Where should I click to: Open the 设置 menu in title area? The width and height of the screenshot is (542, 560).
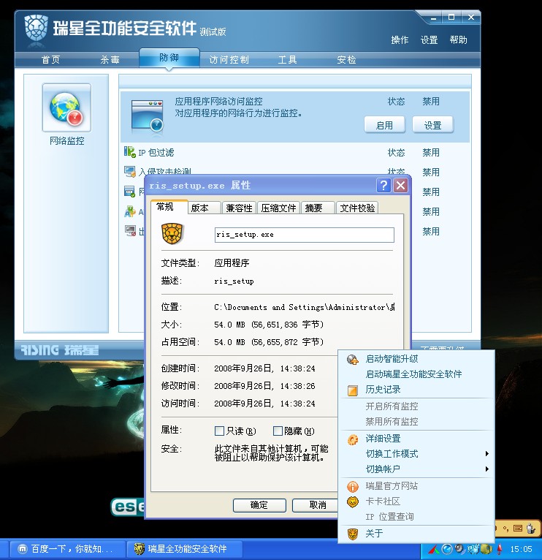(x=429, y=40)
